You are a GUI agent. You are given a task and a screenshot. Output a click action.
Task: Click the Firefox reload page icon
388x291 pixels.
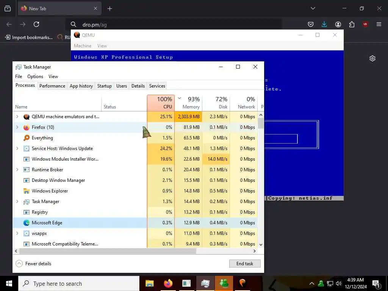tap(36, 24)
